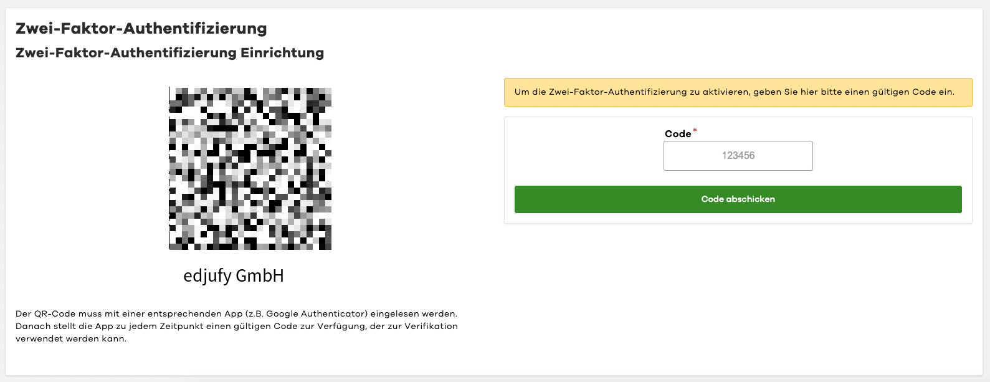Click the QR code image
Viewport: 990px width, 382px height.
pyautogui.click(x=250, y=168)
